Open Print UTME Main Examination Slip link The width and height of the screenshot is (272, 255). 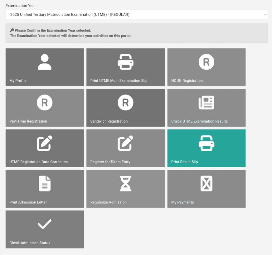[119, 81]
